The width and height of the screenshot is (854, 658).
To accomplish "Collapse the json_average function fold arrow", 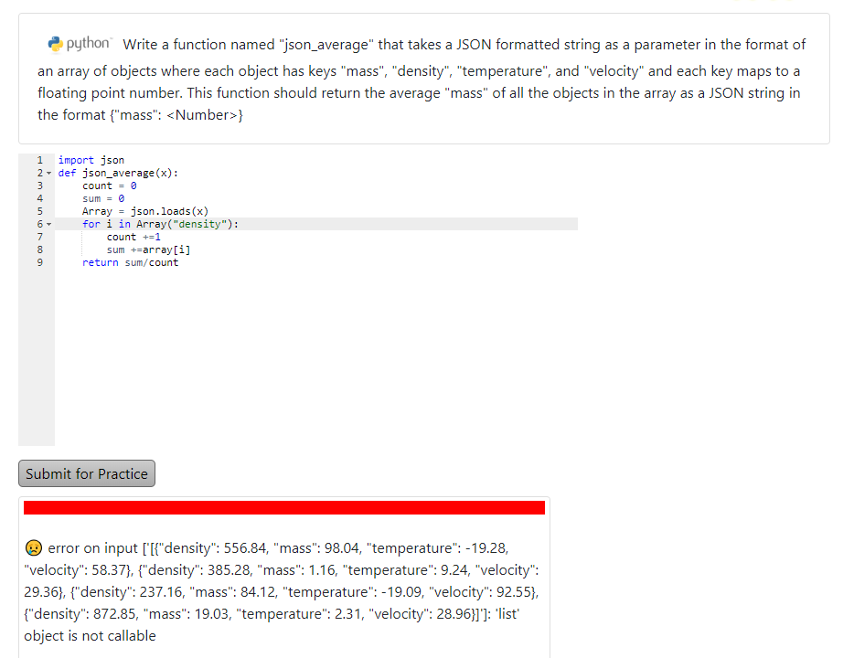I will pos(48,173).
